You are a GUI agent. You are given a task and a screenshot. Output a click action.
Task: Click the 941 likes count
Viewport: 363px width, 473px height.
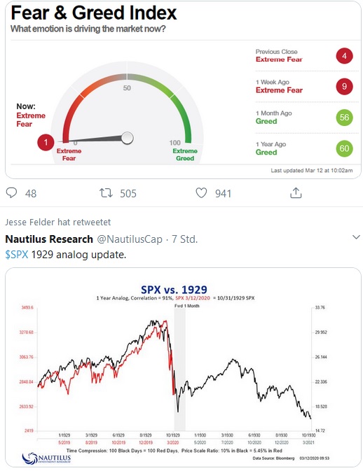click(x=223, y=193)
